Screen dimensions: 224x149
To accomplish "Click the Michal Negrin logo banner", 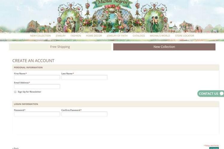I will pos(112,3).
